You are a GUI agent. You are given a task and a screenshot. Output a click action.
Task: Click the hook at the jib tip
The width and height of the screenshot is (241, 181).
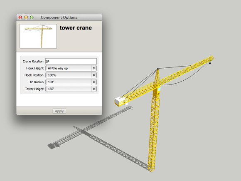click(210, 63)
